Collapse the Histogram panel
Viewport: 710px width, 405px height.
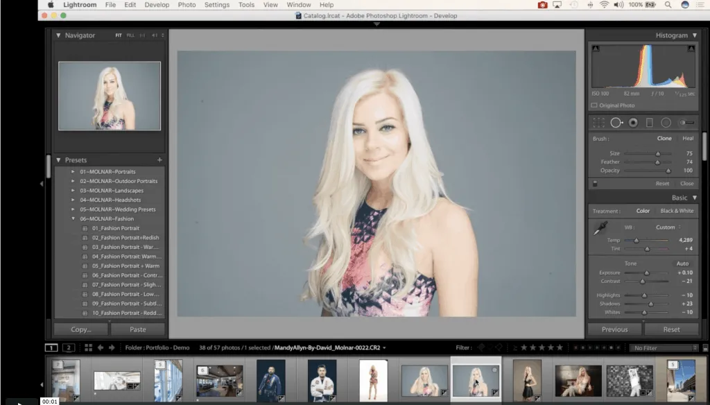(x=695, y=35)
